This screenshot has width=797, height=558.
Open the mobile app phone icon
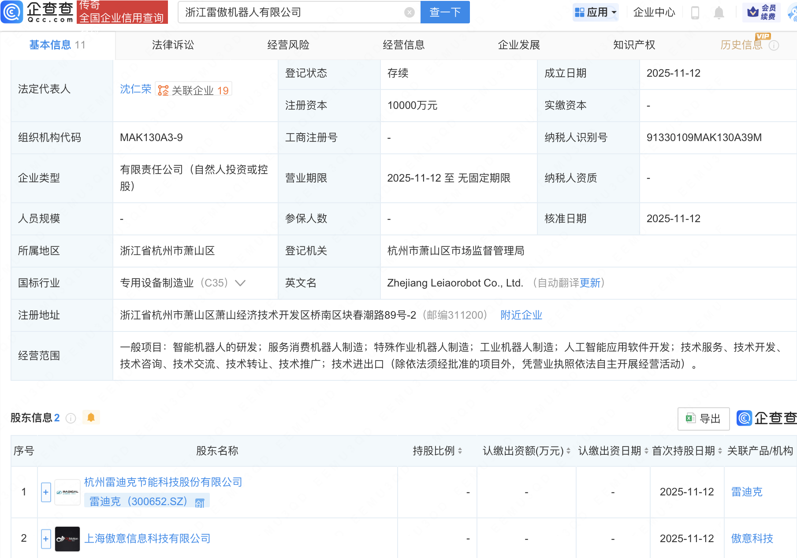pyautogui.click(x=695, y=12)
